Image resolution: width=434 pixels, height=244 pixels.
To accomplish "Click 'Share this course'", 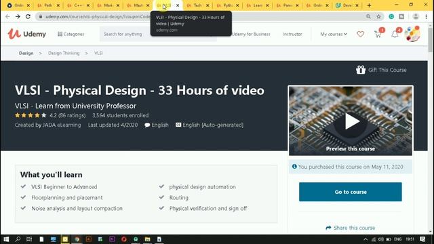I will coord(351,228).
